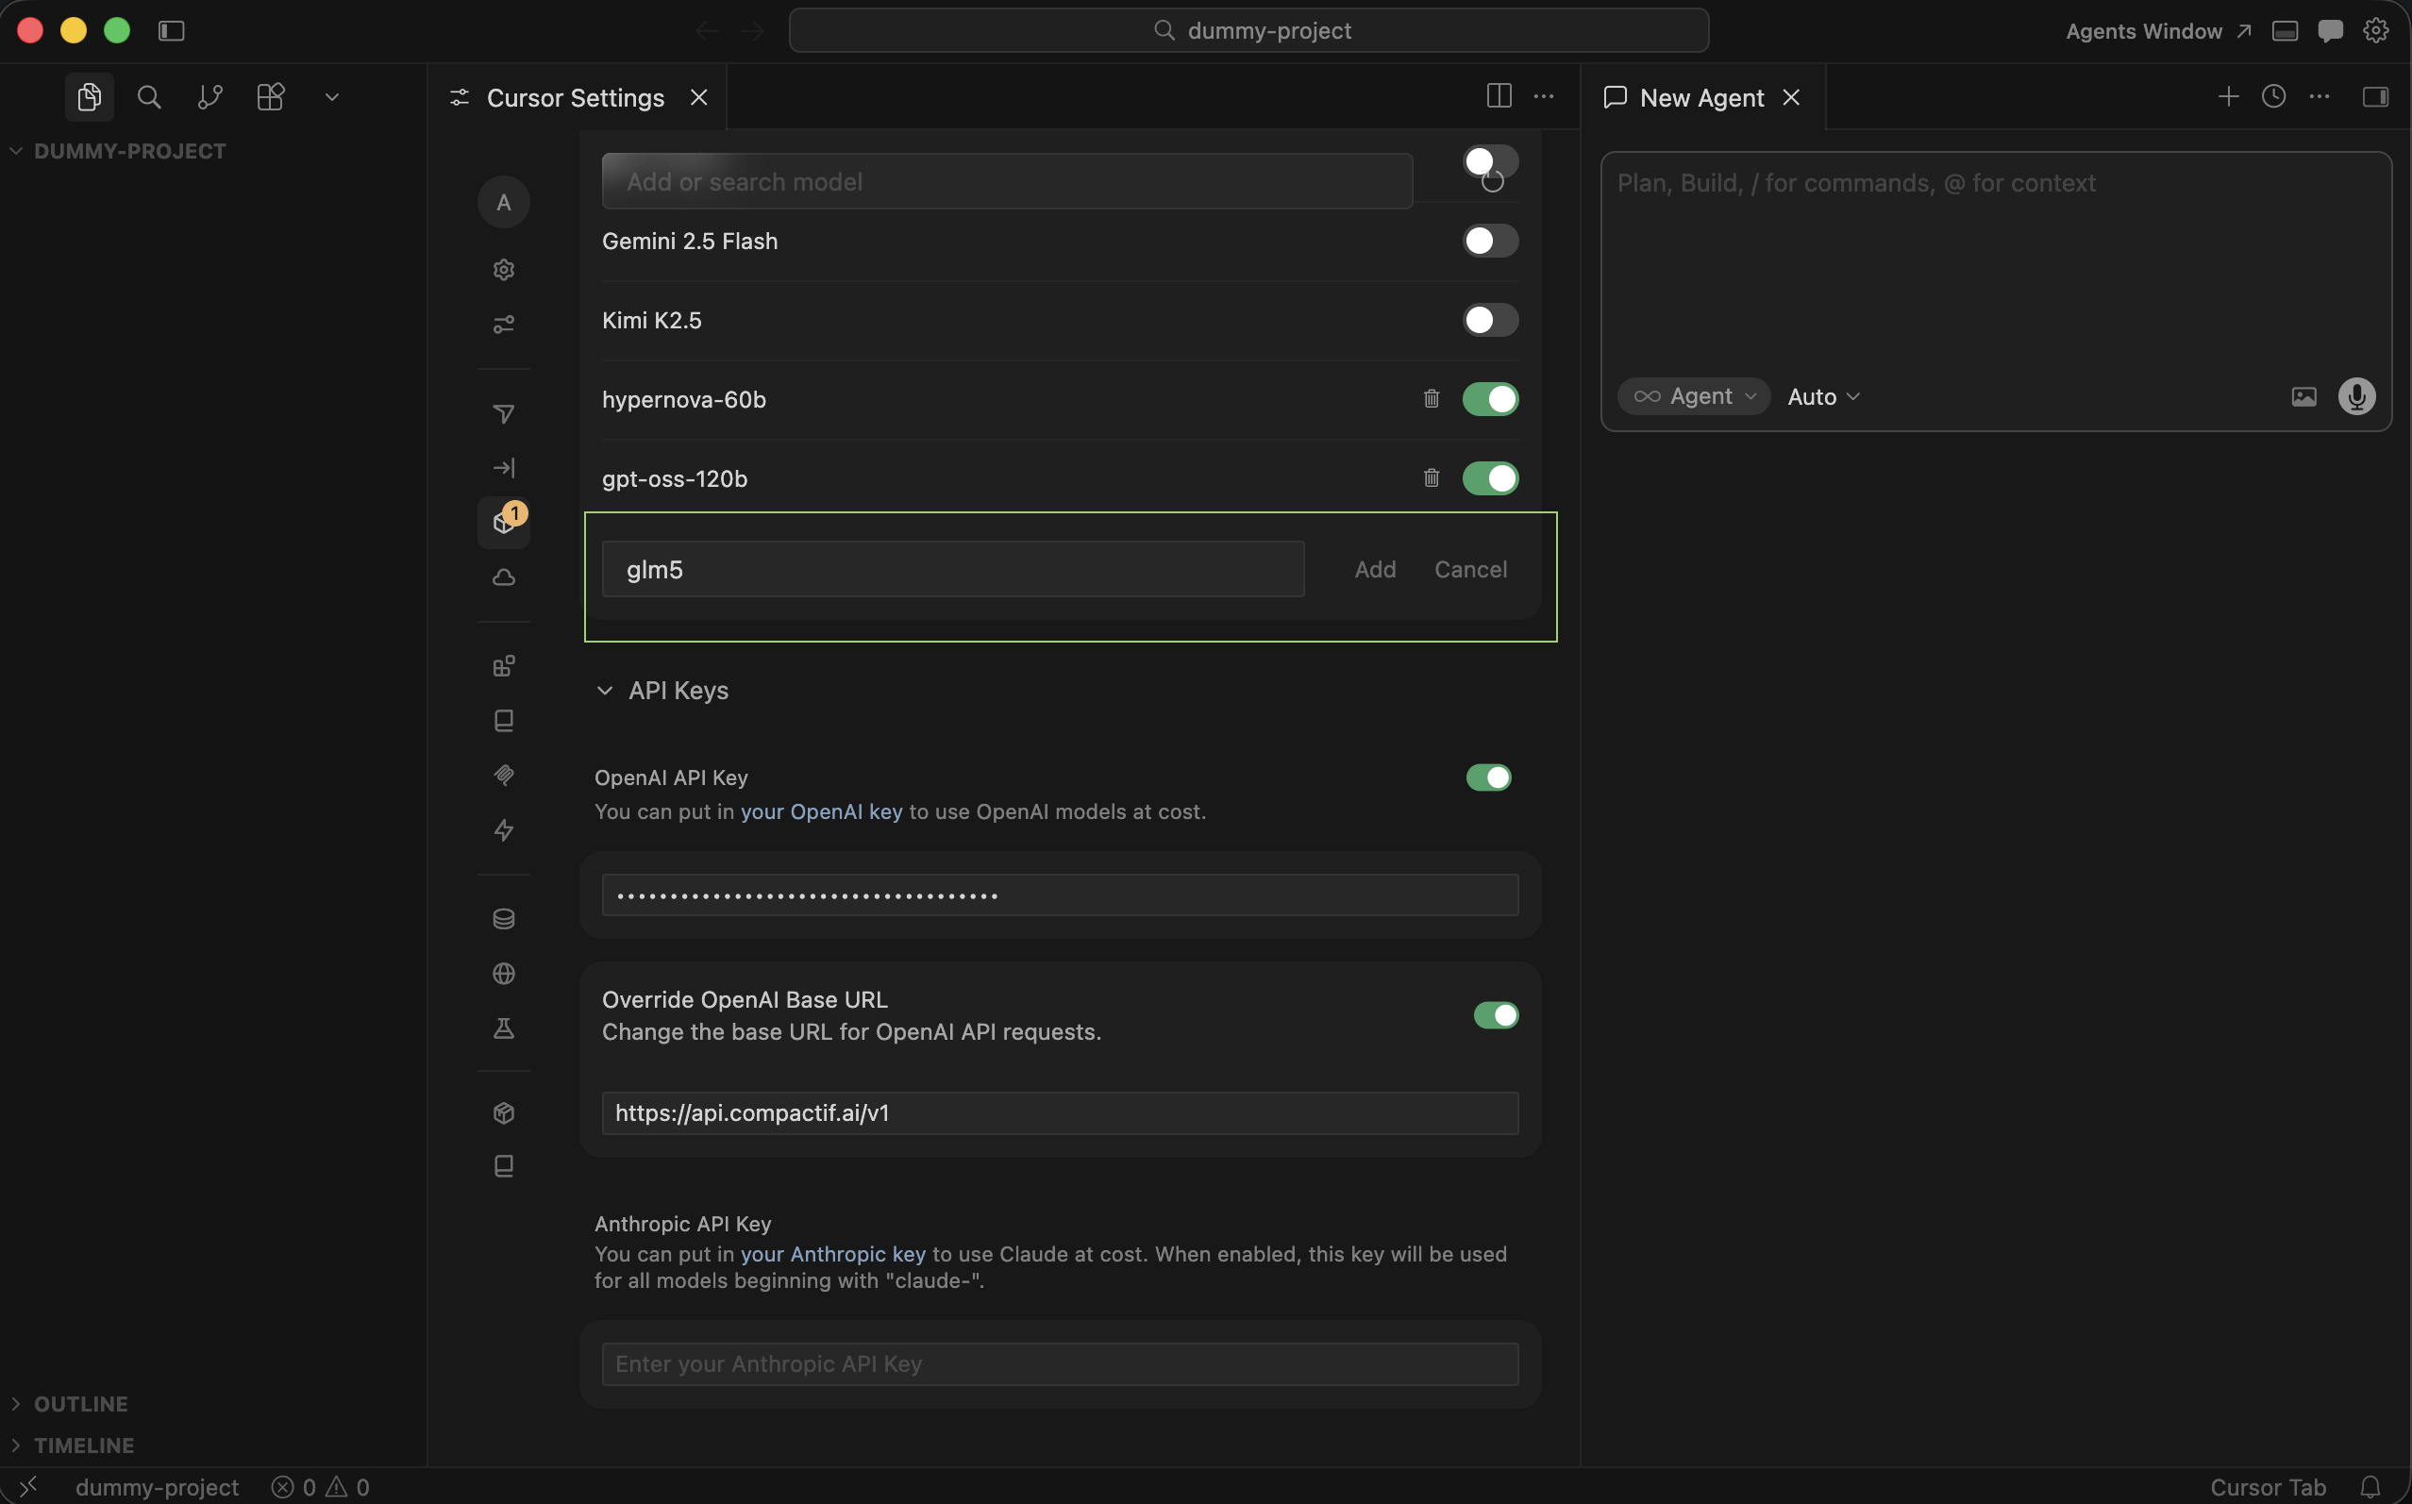
Task: Open the paperclip-style settings section
Action: [503, 775]
